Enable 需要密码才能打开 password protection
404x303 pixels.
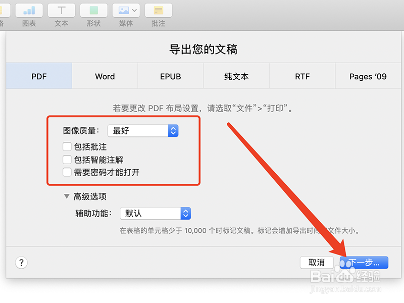click(66, 172)
